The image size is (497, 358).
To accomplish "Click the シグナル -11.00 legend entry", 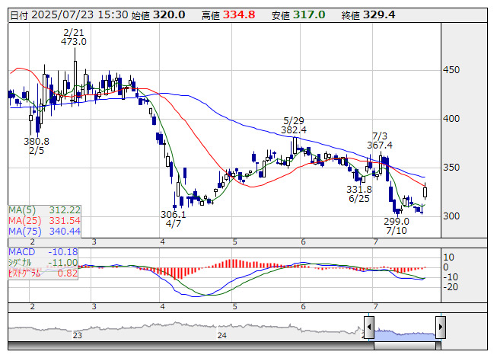I will pos(43,263).
